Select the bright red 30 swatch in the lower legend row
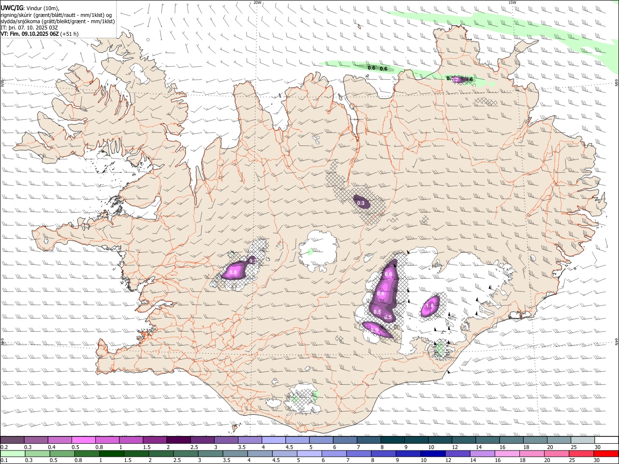Image resolution: width=619 pixels, height=464 pixels. (x=606, y=453)
